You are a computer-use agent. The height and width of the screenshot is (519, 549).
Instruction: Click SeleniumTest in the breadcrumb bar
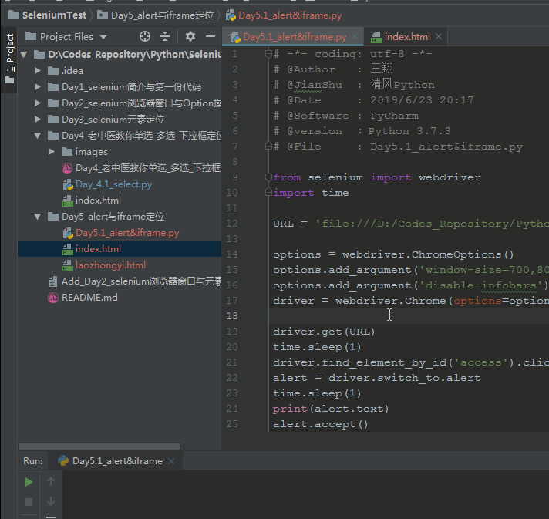tap(54, 15)
